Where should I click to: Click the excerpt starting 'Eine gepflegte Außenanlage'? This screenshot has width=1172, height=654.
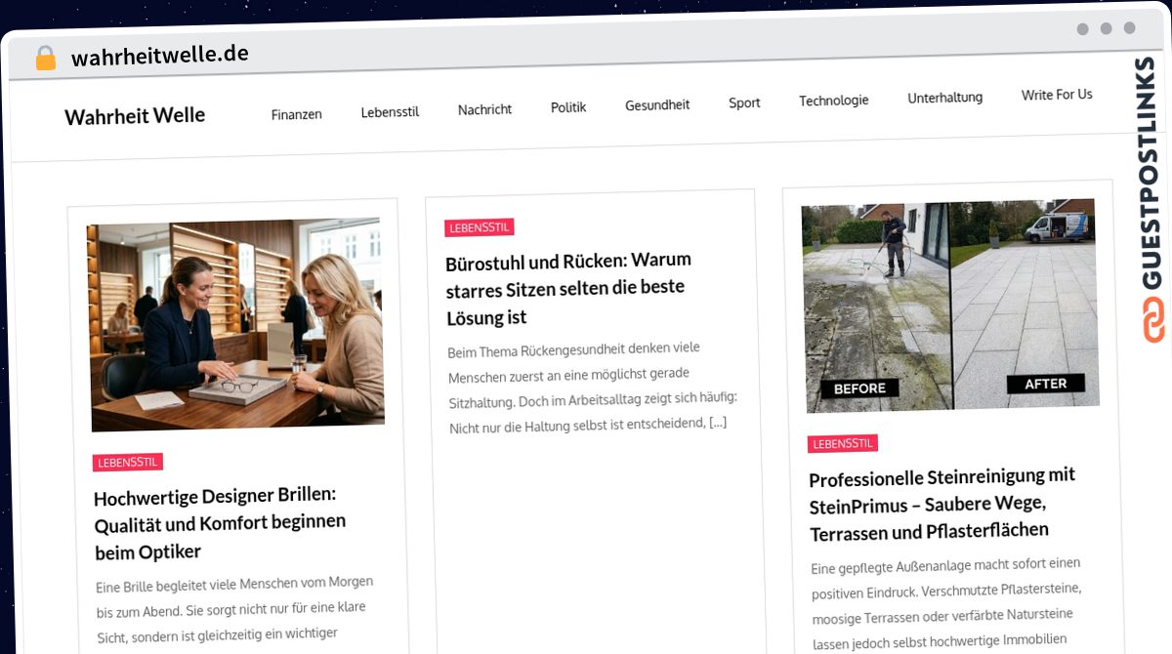click(947, 605)
